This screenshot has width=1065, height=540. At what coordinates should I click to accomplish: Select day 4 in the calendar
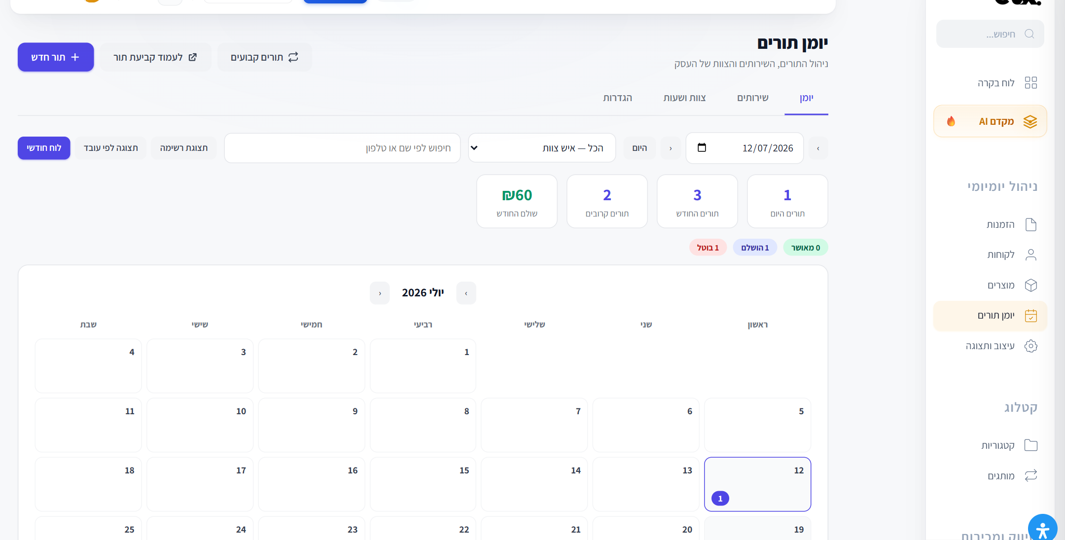88,366
